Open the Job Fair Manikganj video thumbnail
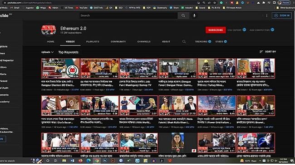Image resolution: width=295 pixels, height=165 pixels. (x=139, y=68)
